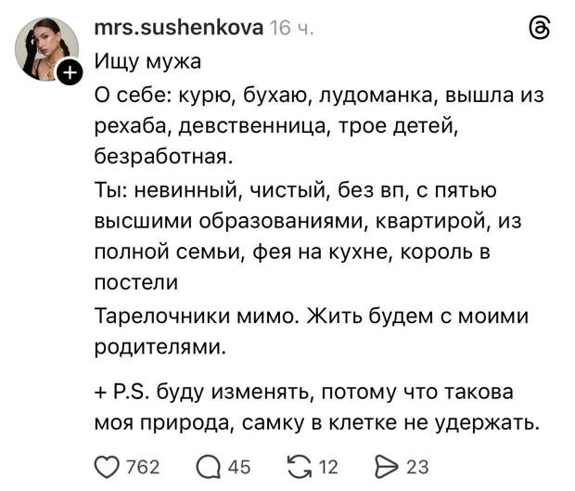Open the 45 replies count

(x=239, y=466)
